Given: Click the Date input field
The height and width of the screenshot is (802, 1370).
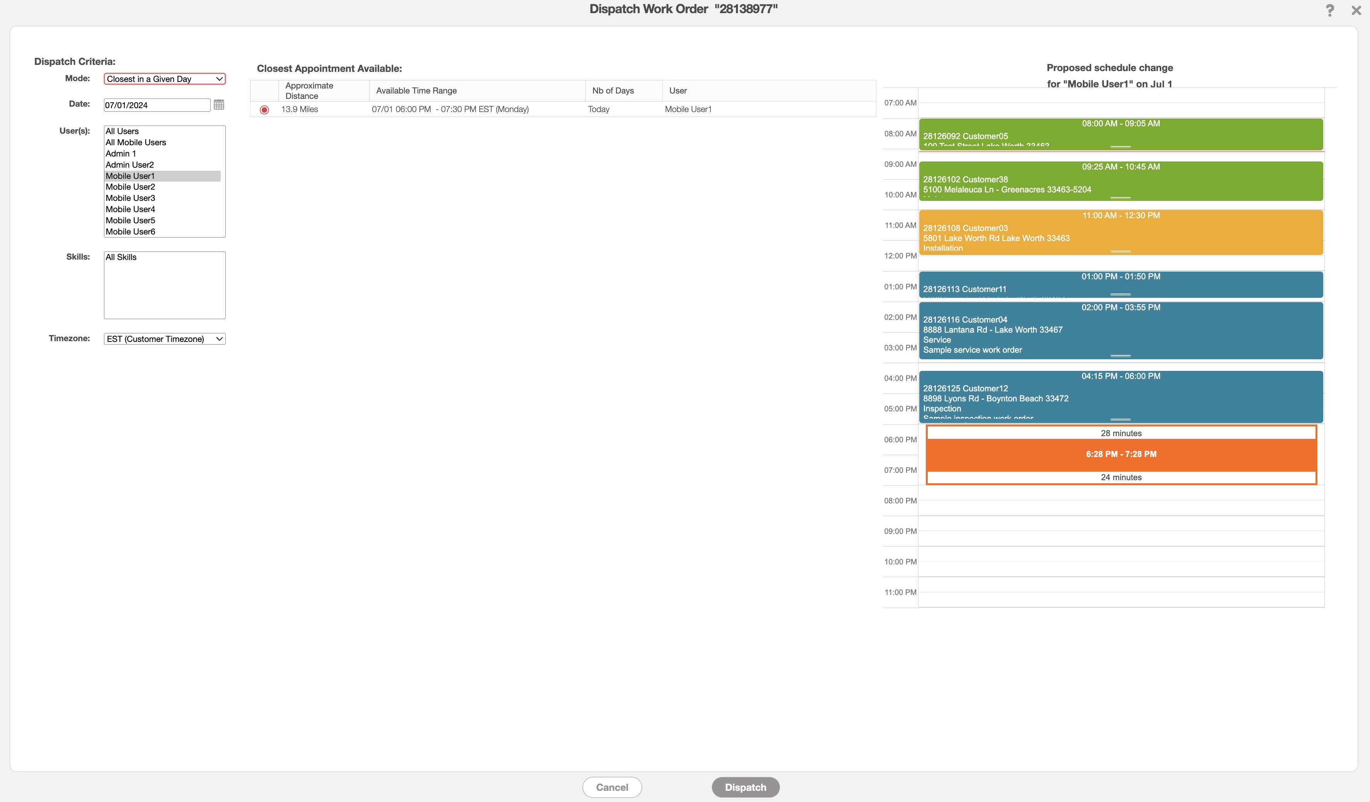Looking at the screenshot, I should coord(157,105).
